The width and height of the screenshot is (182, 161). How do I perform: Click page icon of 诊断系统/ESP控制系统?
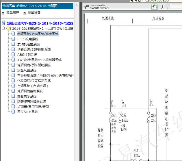click(13, 49)
